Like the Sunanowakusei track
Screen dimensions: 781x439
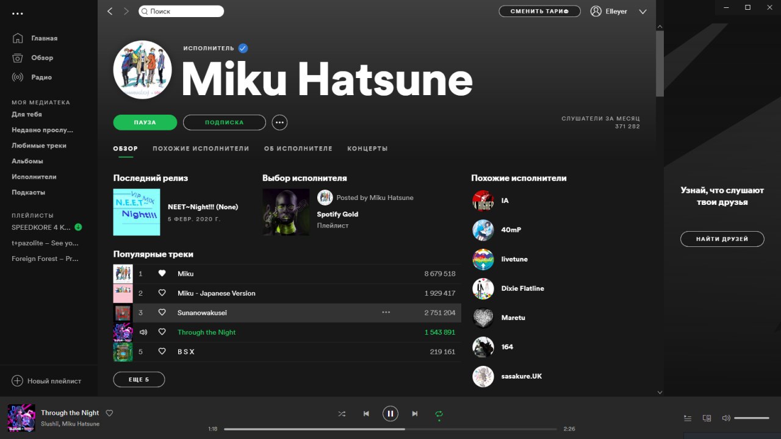[162, 313]
